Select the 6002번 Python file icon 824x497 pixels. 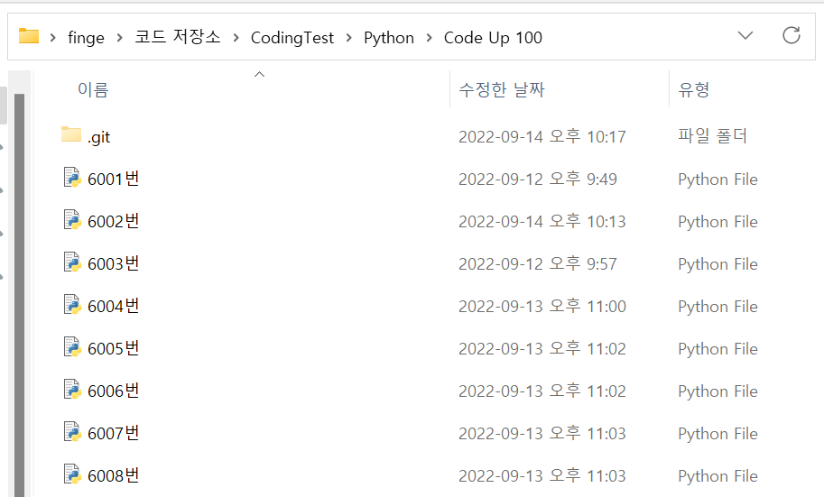coord(72,219)
